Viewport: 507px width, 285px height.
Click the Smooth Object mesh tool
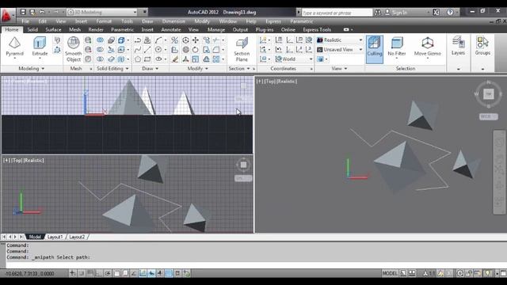[x=74, y=49]
